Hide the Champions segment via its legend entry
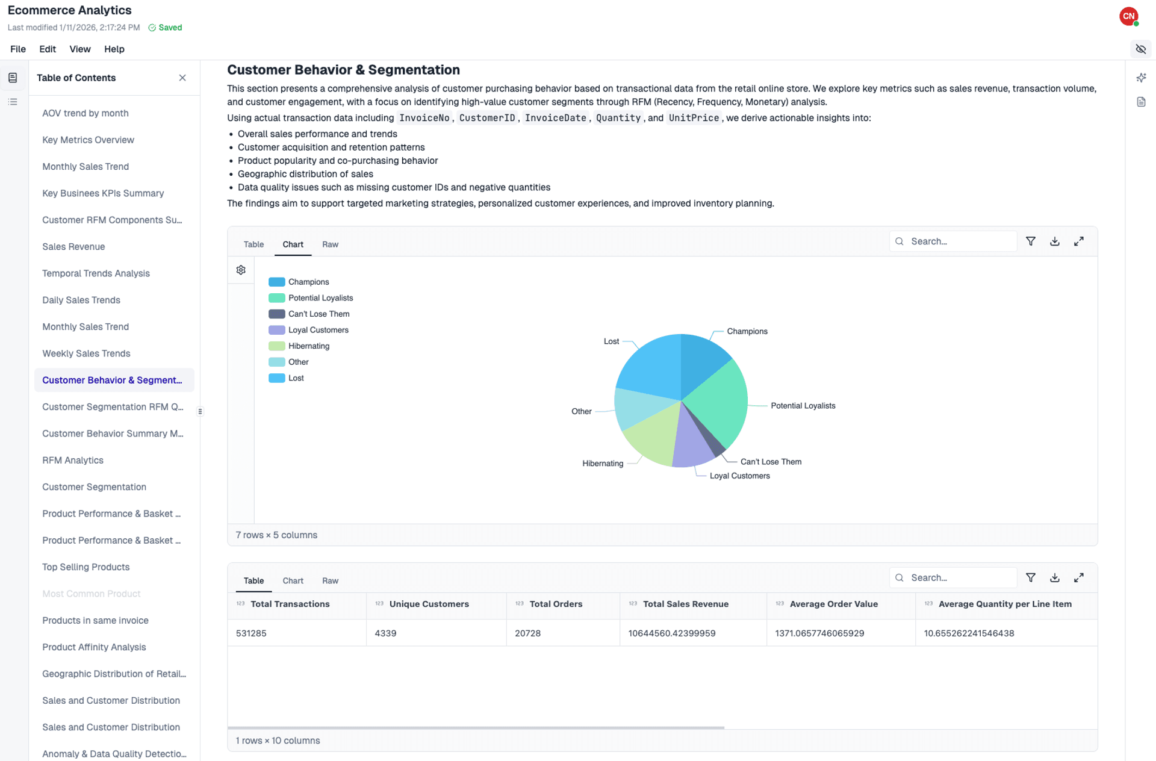 point(300,281)
